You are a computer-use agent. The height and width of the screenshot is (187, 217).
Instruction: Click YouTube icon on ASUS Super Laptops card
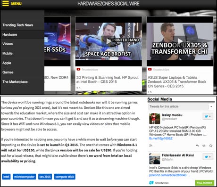click(150, 69)
